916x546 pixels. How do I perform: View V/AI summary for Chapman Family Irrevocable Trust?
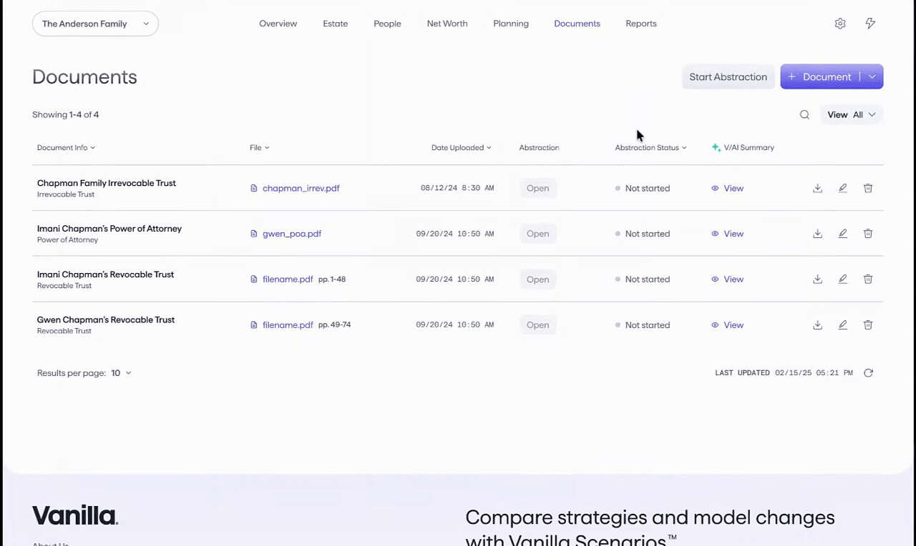tap(728, 189)
